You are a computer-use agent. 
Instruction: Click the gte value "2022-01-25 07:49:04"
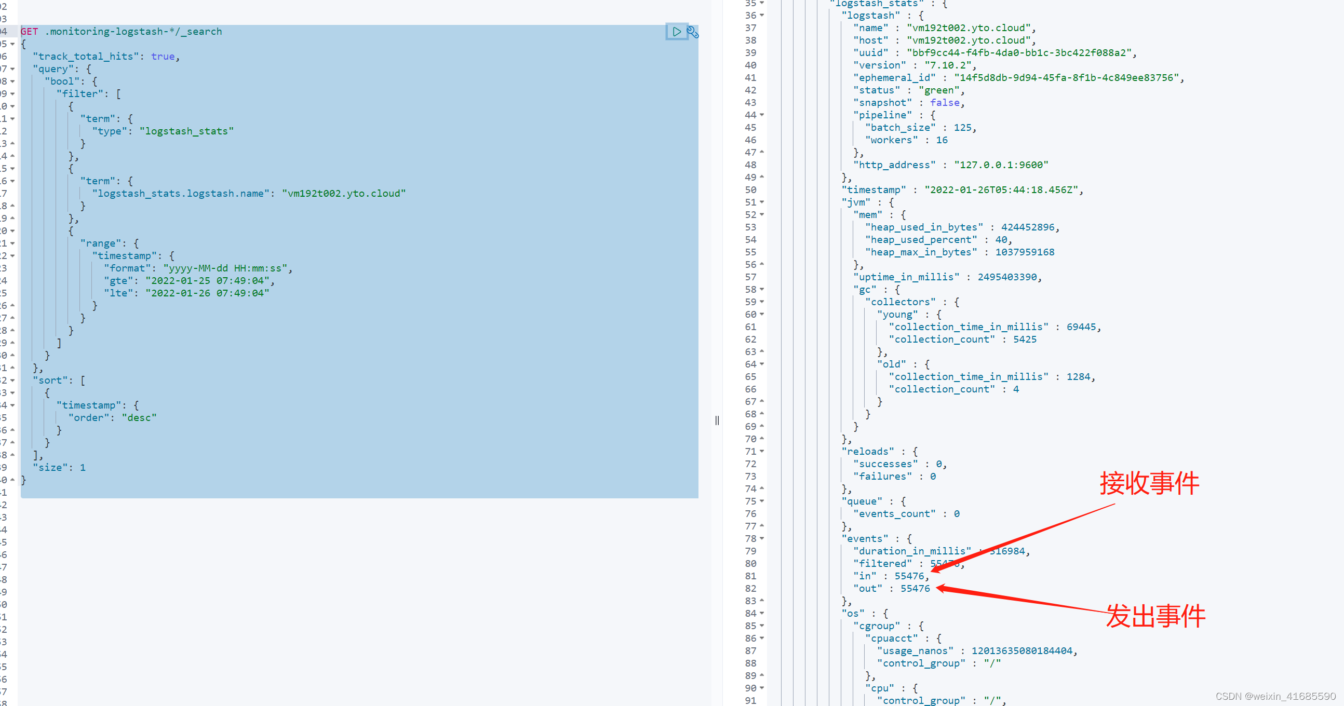(207, 280)
